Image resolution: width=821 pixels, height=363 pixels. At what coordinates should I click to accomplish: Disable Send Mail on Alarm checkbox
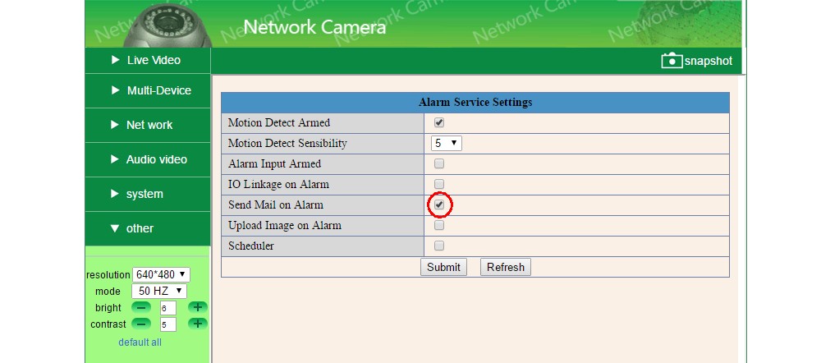coord(439,204)
